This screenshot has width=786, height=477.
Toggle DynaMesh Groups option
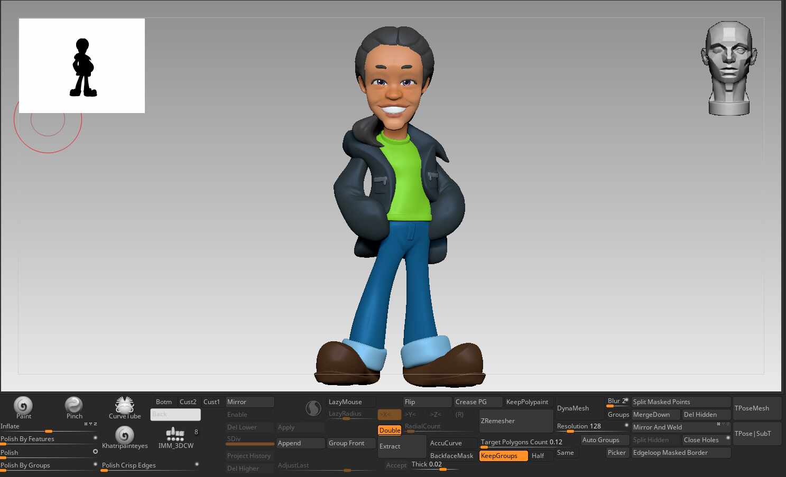click(x=618, y=415)
